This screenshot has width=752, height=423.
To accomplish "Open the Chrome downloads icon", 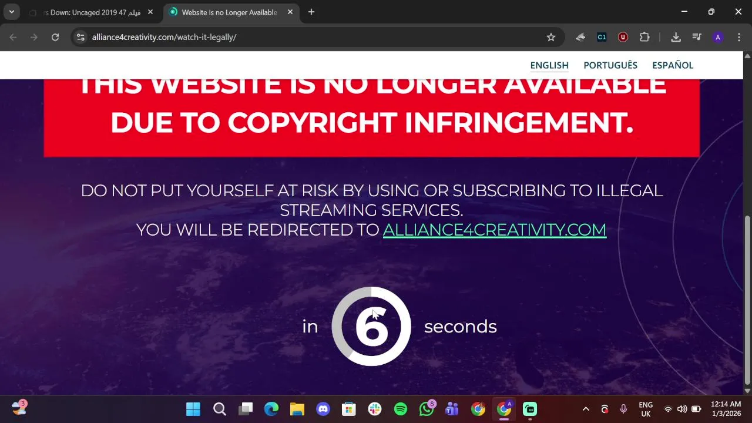I will pos(676,37).
